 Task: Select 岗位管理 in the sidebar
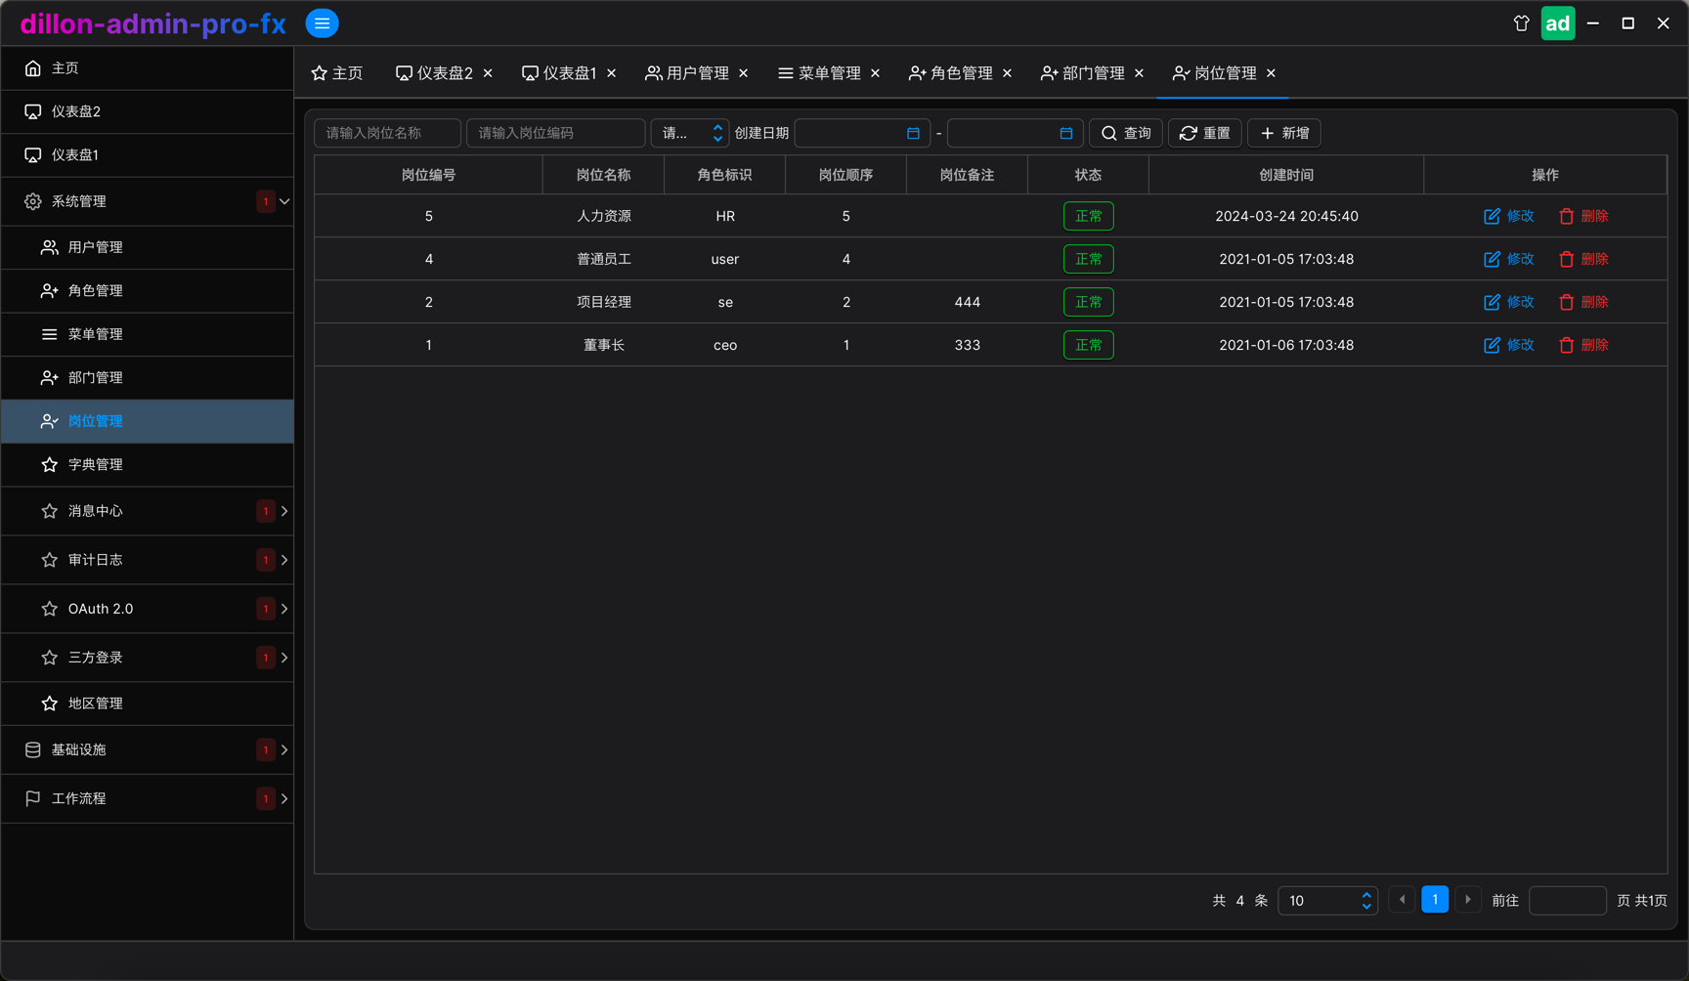(x=148, y=421)
